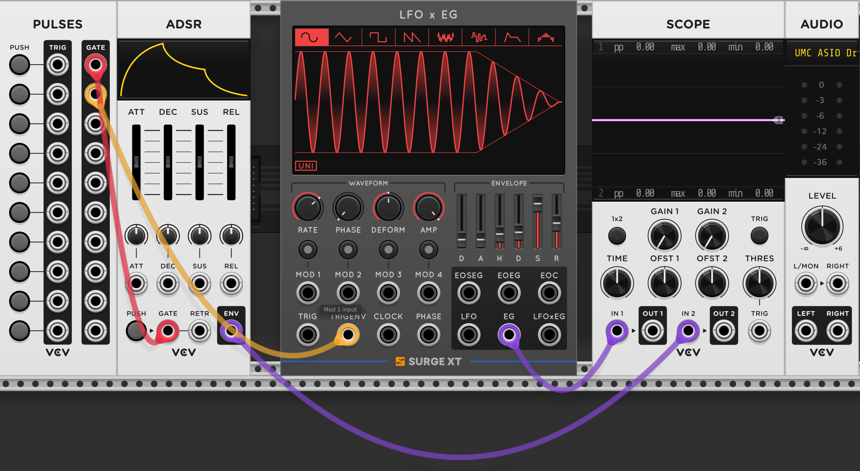Select the envelope-shaped waveform icon
Image resolution: width=860 pixels, height=471 pixels.
coord(512,37)
